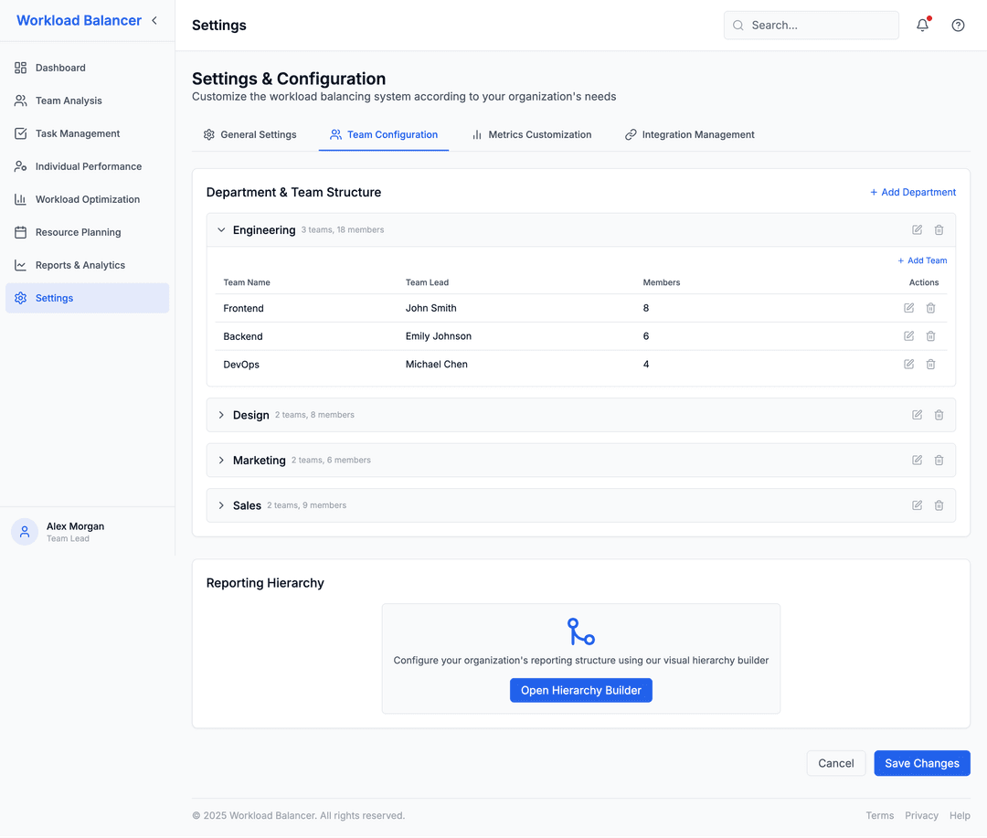Open the edit icon for Engineering department
This screenshot has height=838, width=987.
[917, 229]
